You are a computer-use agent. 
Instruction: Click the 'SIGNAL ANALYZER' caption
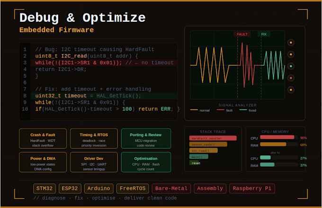point(237,105)
